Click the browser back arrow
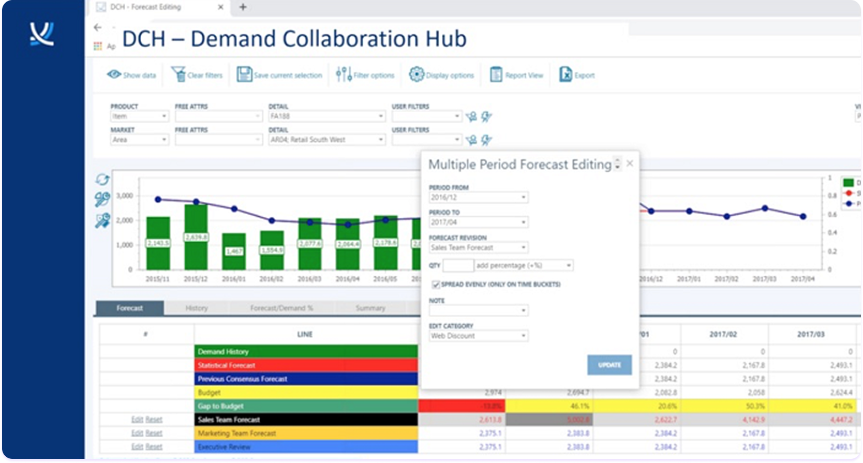Viewport: 863px width, 463px height. [x=98, y=27]
